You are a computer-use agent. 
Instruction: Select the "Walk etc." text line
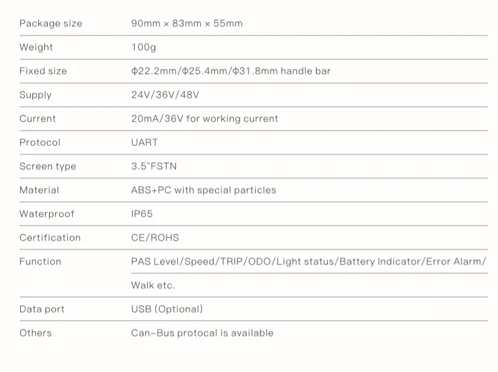[153, 285]
